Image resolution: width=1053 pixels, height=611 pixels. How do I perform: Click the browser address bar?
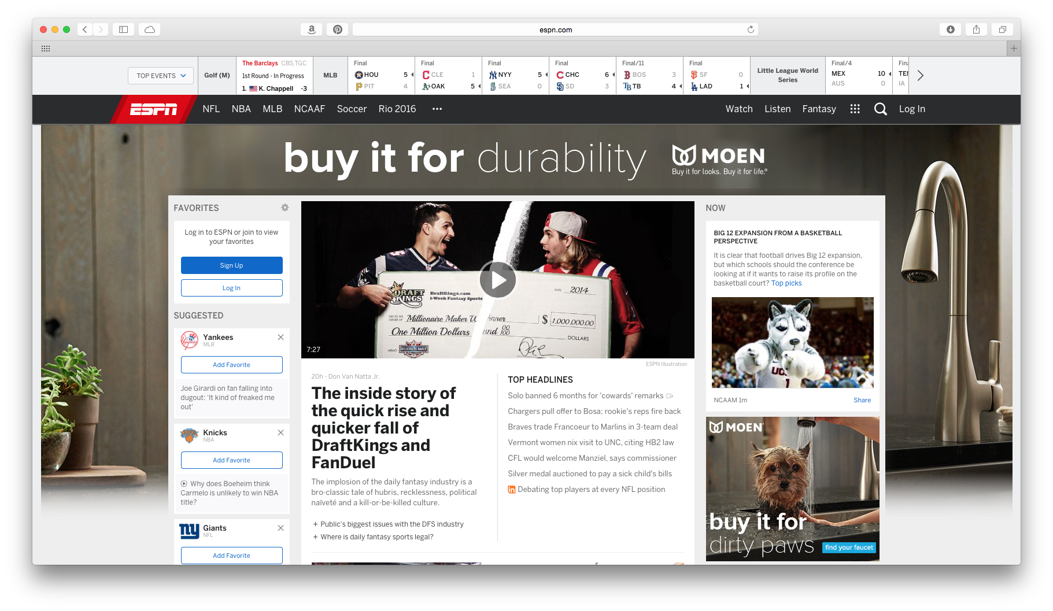point(554,29)
